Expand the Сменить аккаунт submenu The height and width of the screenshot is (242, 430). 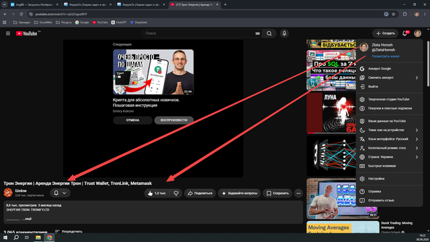(x=389, y=78)
